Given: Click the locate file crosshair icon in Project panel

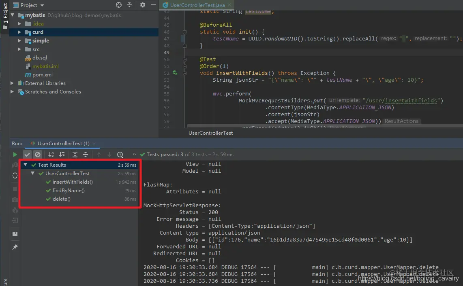Looking at the screenshot, I should click(x=119, y=5).
